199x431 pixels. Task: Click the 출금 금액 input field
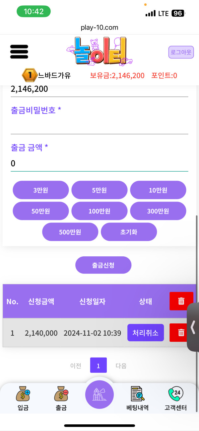[x=99, y=163]
